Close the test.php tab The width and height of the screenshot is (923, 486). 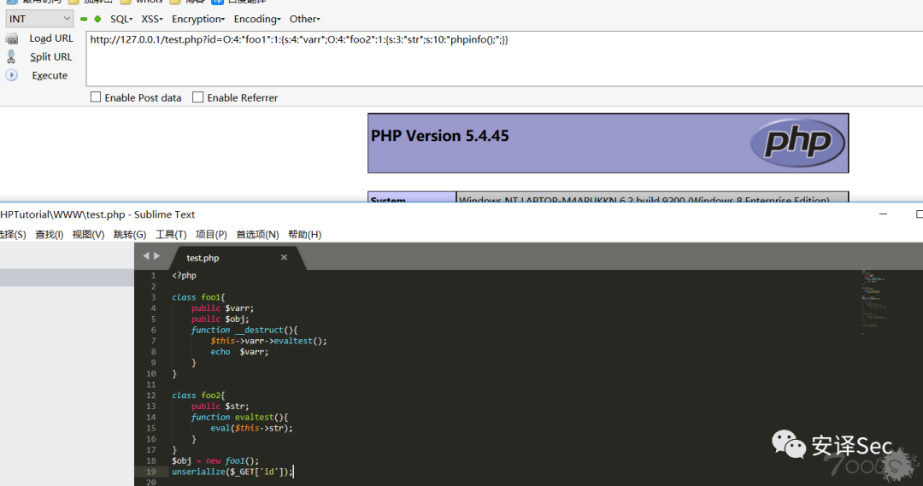[284, 257]
